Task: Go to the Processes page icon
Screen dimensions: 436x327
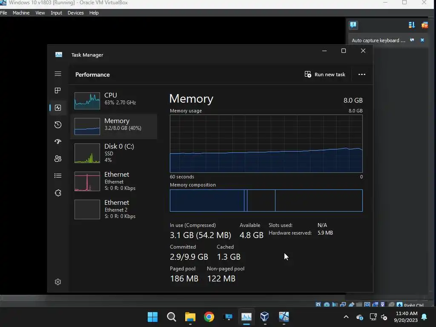Action: tap(58, 90)
